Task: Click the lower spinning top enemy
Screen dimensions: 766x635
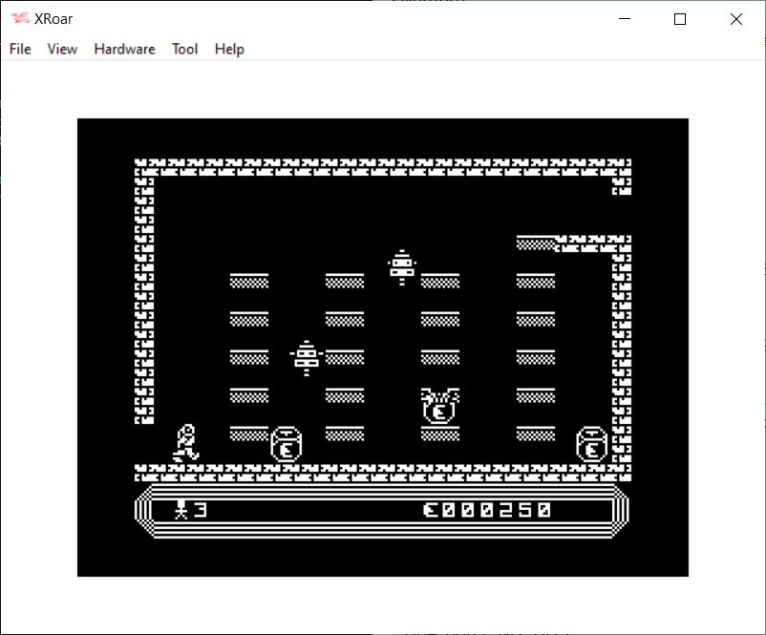Action: click(x=306, y=356)
